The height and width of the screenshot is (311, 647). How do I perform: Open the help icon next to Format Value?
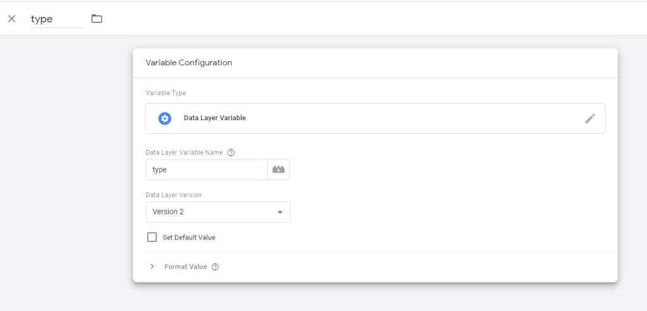215,267
